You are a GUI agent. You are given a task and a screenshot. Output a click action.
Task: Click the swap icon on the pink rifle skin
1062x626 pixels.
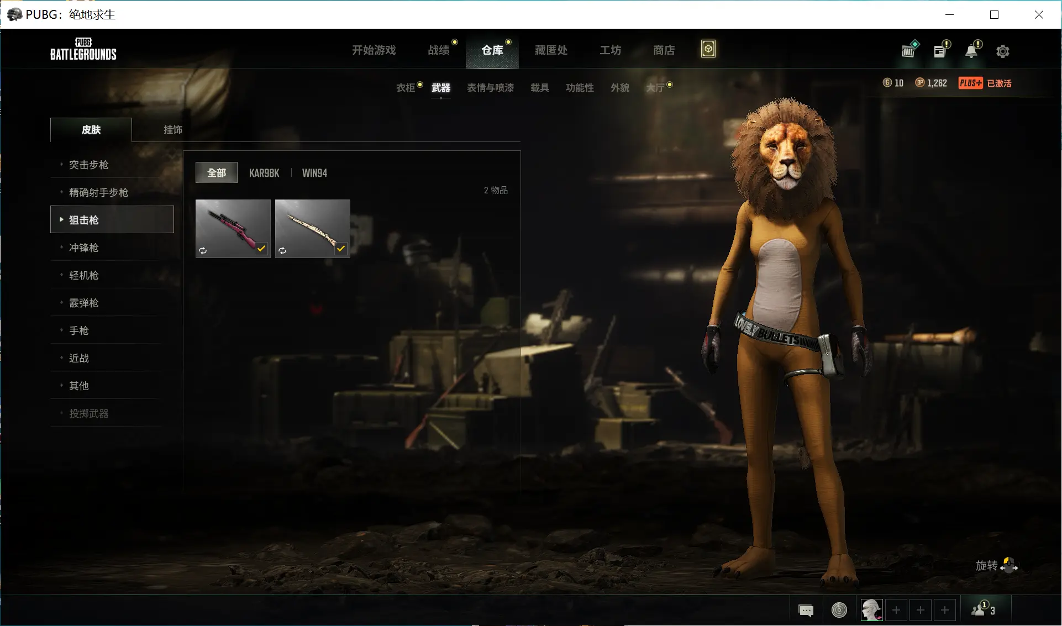tap(203, 250)
